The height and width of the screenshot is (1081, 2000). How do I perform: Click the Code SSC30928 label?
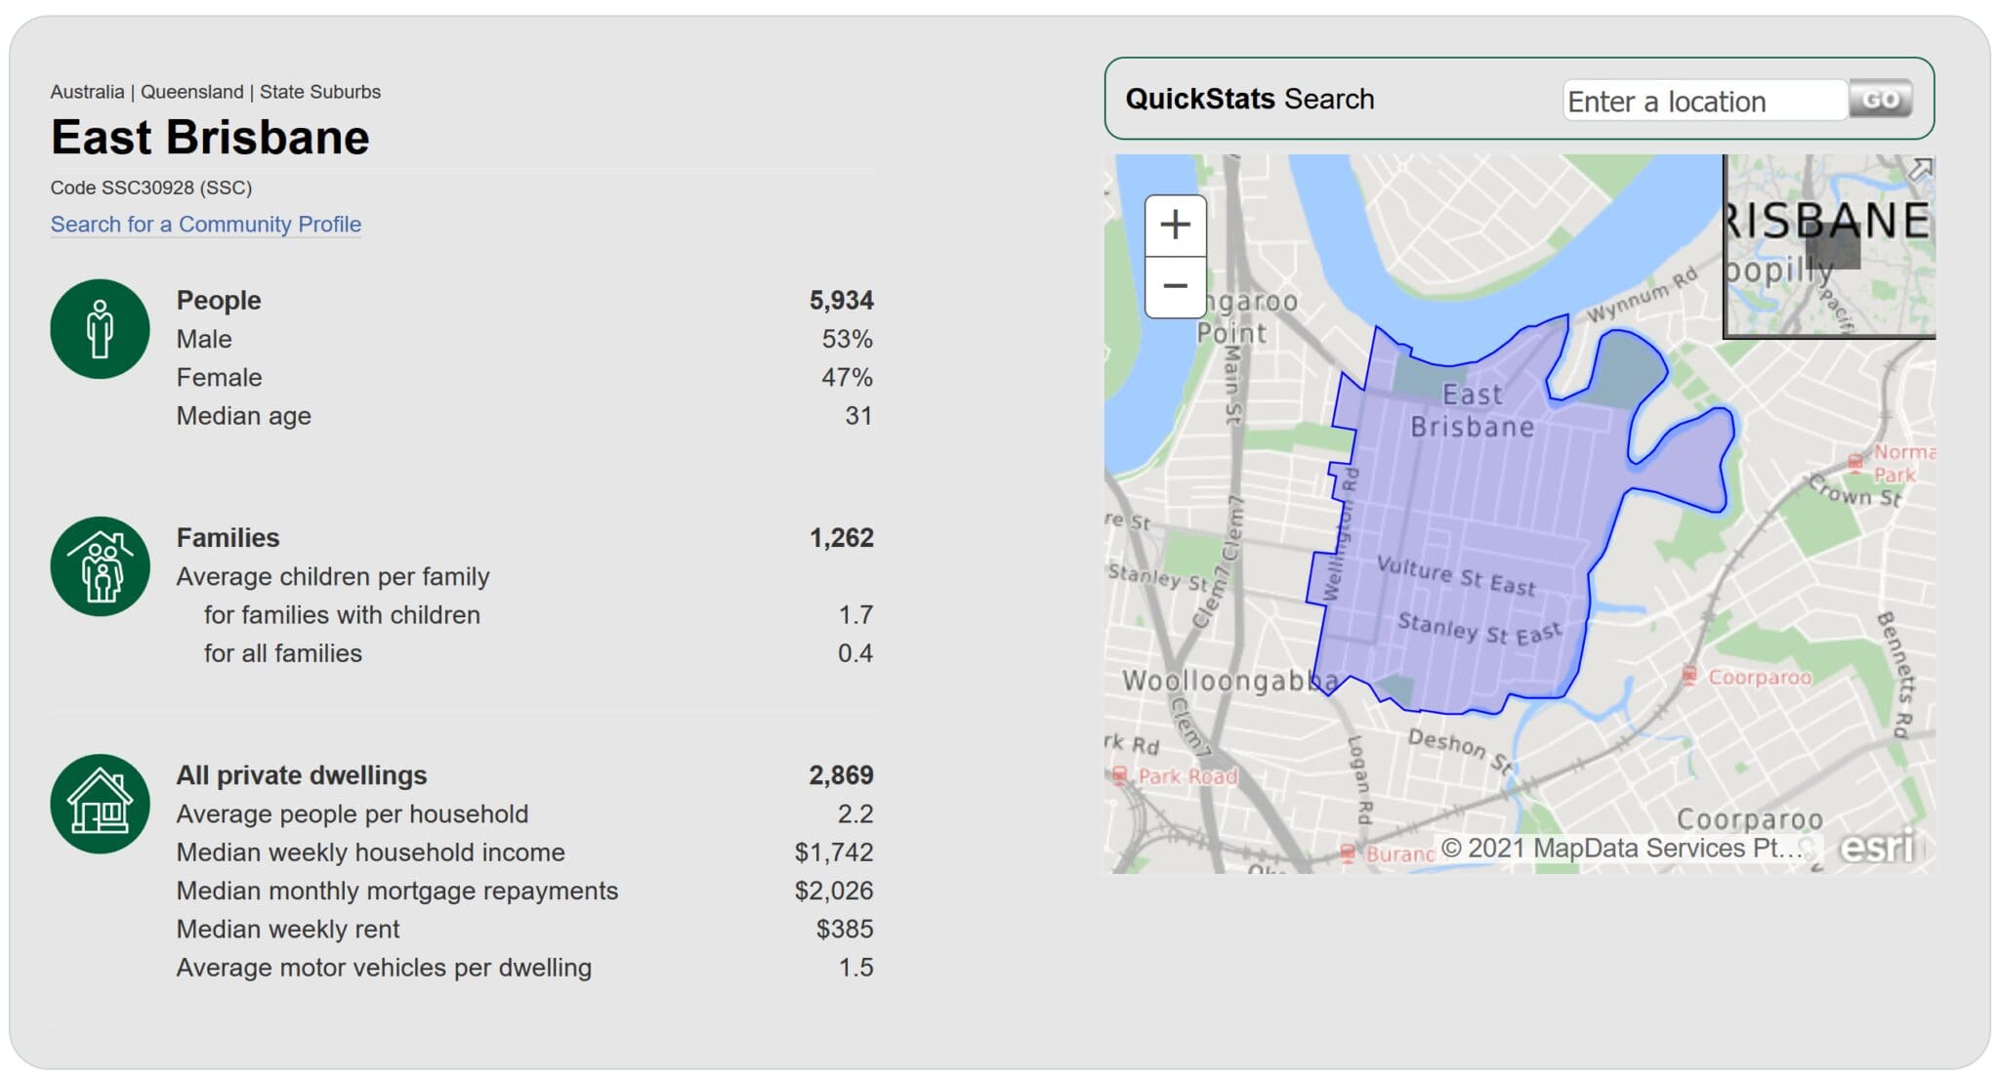(x=151, y=187)
